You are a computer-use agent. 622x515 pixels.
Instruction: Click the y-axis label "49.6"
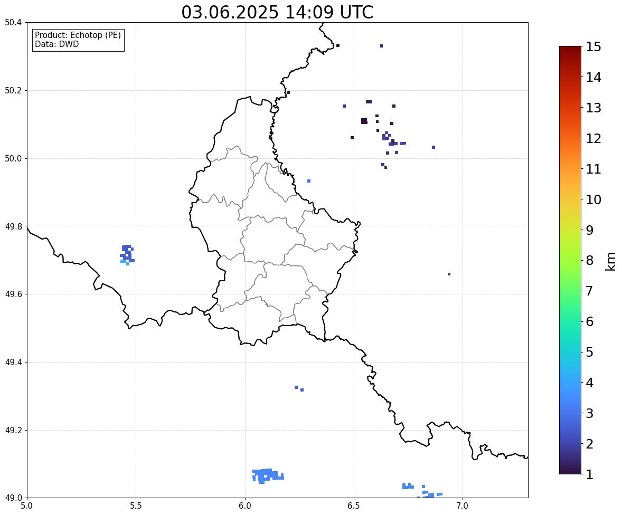13,294
